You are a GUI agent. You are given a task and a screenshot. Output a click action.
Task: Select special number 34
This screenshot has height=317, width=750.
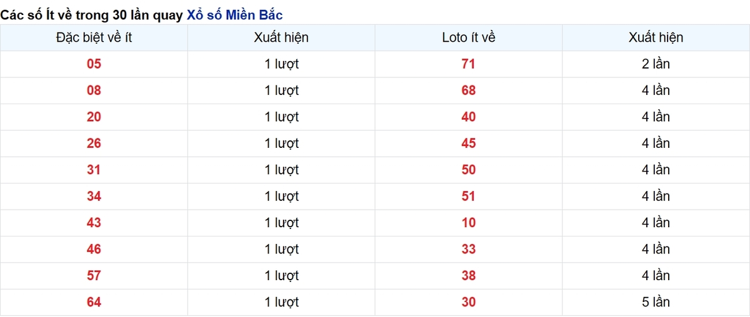click(x=94, y=196)
